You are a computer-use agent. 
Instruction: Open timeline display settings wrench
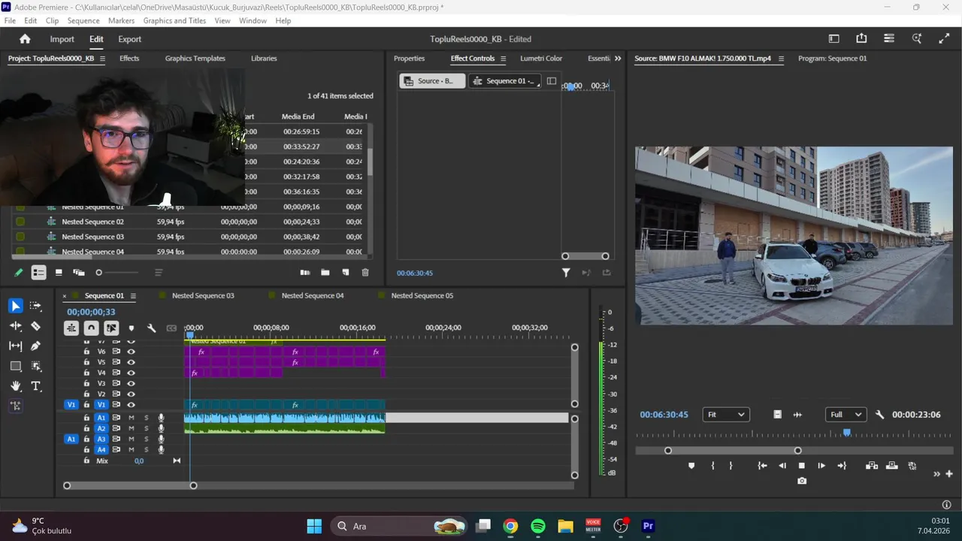coord(151,328)
